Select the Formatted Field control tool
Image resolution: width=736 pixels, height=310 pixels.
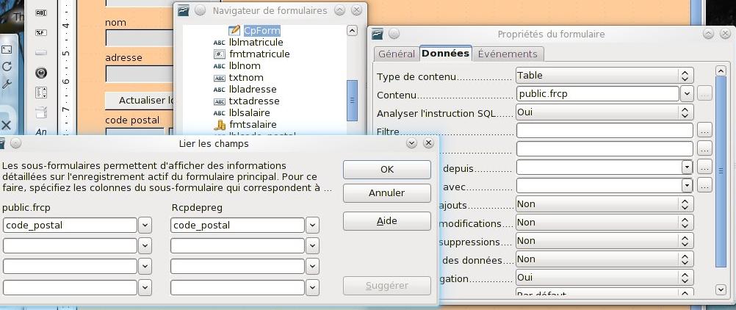(41, 32)
